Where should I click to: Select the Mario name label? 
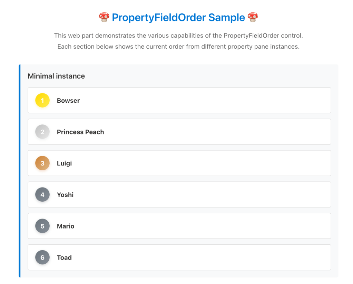tap(66, 226)
